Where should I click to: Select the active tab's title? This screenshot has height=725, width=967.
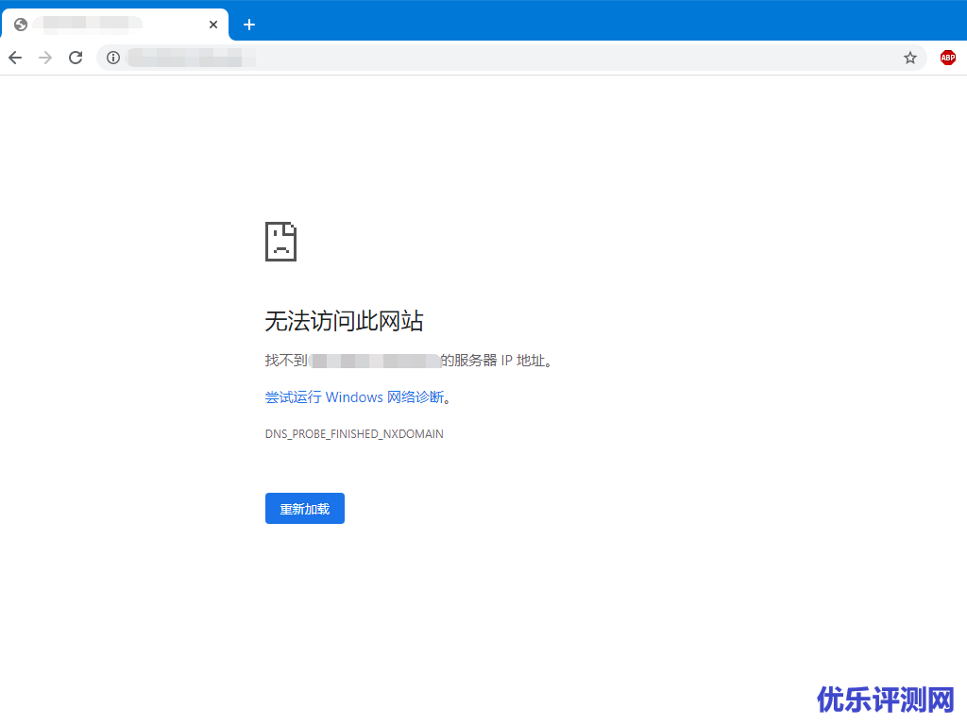coord(90,25)
